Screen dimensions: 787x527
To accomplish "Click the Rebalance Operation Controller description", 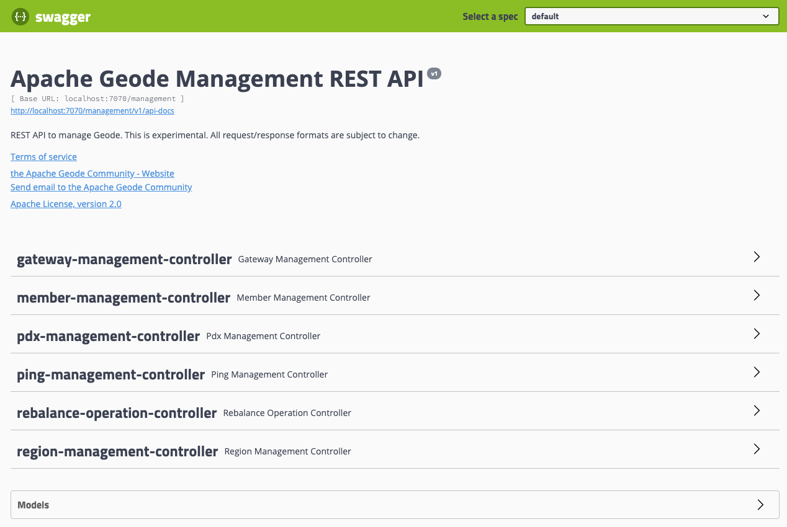I will (287, 413).
